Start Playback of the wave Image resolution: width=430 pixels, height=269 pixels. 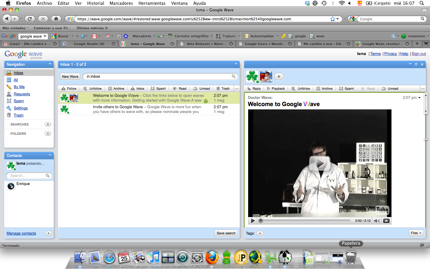(x=276, y=88)
